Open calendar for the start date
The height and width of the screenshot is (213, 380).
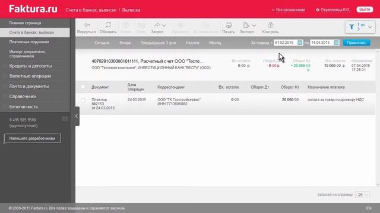point(300,43)
